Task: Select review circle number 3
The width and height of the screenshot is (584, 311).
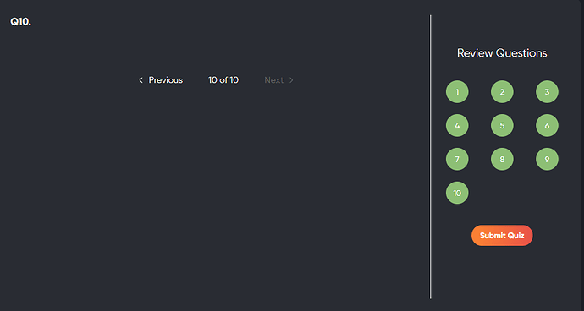Action: click(x=547, y=92)
